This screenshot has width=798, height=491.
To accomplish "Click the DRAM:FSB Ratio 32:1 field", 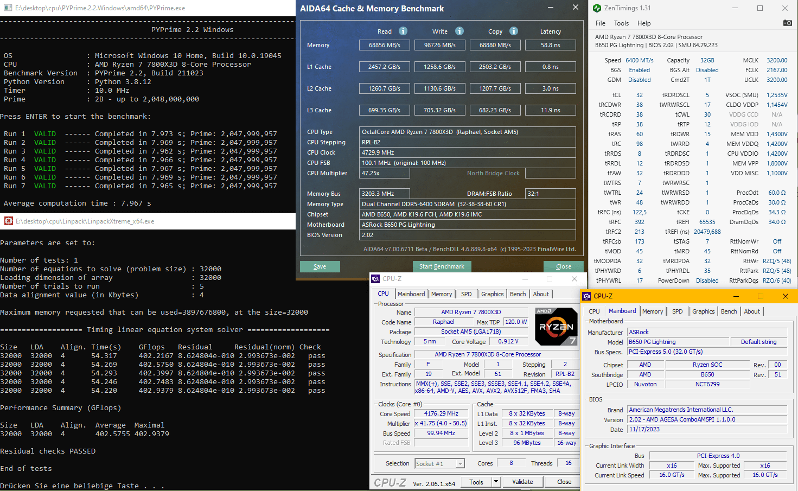I will click(551, 194).
